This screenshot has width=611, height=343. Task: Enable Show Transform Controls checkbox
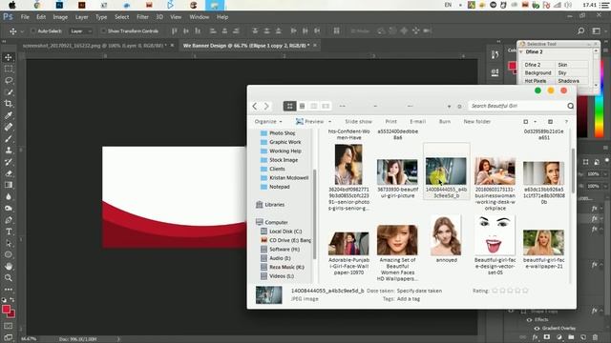[x=103, y=31]
